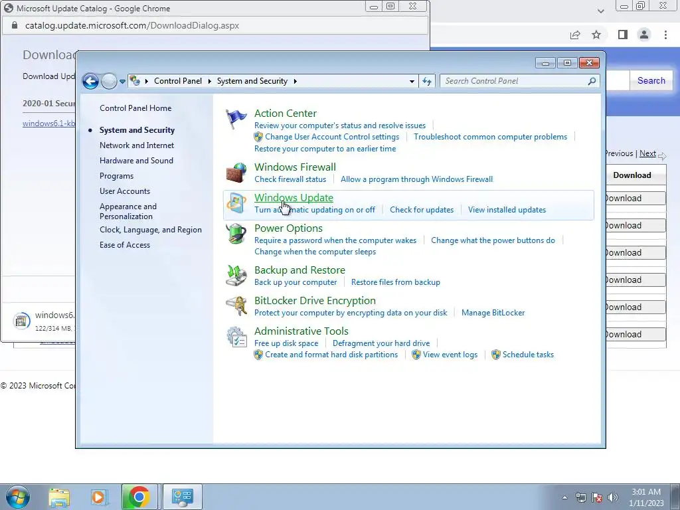The image size is (680, 510).
Task: Click Defragment your hard drive
Action: tap(381, 343)
